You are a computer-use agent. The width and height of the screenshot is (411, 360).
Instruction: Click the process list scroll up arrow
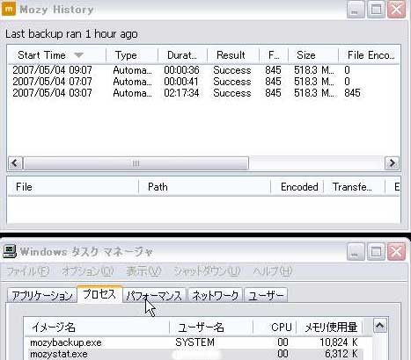(x=380, y=326)
